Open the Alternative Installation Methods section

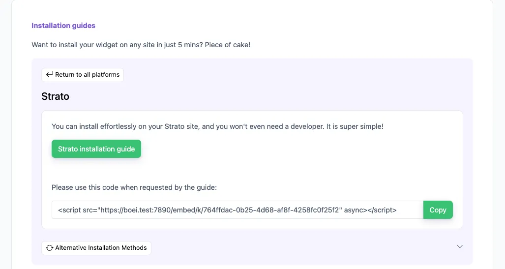101,248
